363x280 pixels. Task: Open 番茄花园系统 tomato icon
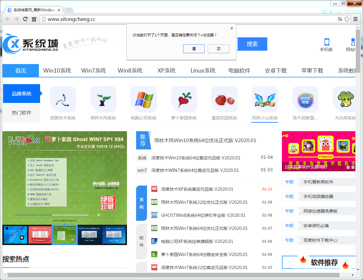(224, 100)
